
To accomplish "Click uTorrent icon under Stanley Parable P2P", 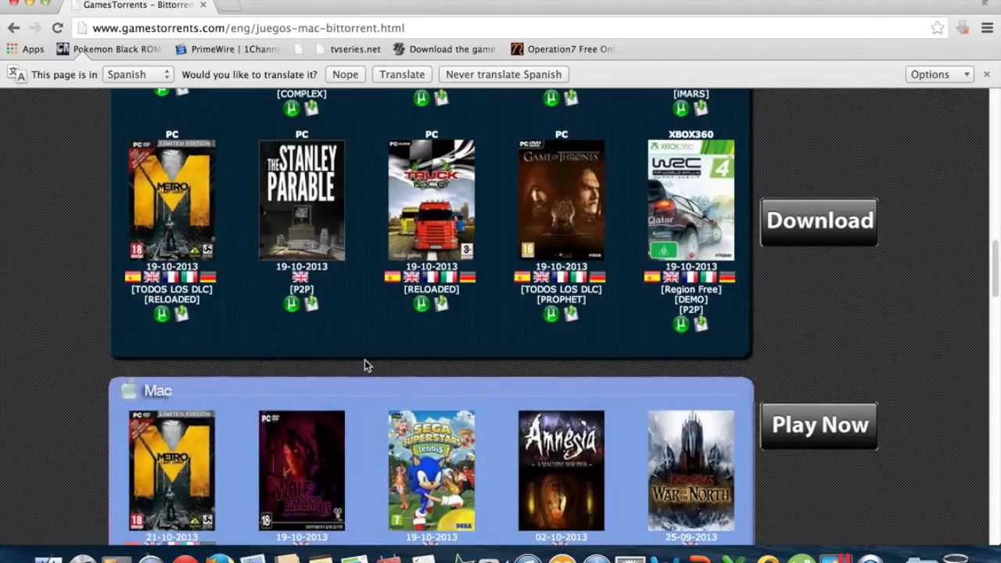I will [292, 303].
